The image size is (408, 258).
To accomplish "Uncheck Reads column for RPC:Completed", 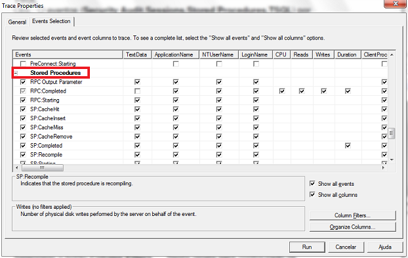I will click(302, 91).
